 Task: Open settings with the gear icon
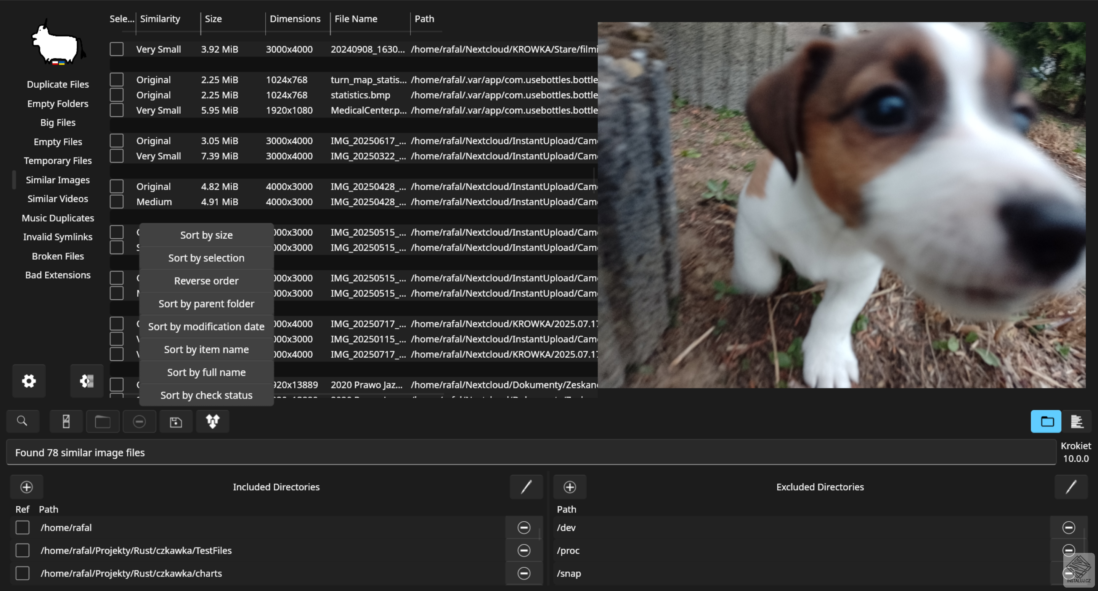tap(29, 381)
